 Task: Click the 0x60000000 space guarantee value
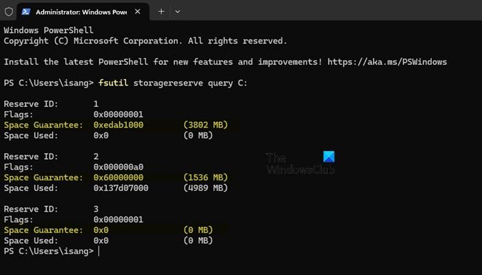pyautogui.click(x=118, y=178)
